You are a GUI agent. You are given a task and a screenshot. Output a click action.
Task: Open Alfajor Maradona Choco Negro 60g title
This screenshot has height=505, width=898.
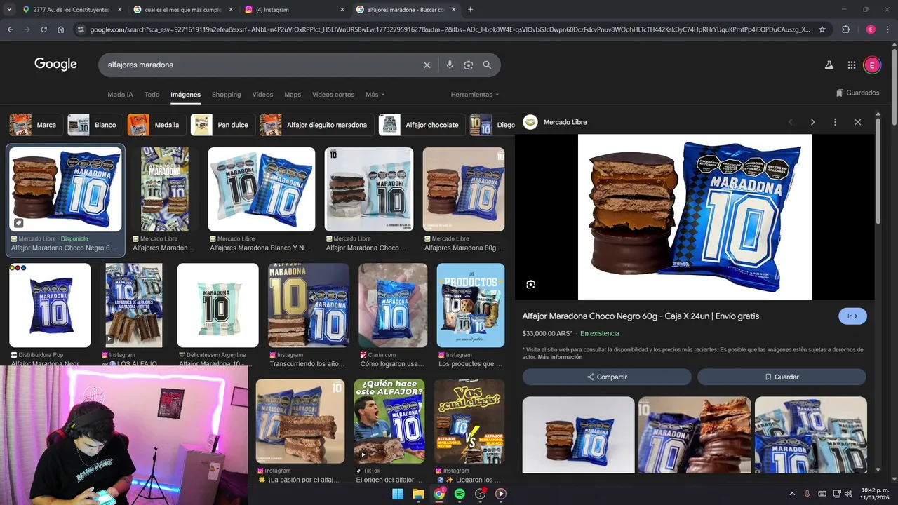point(641,316)
